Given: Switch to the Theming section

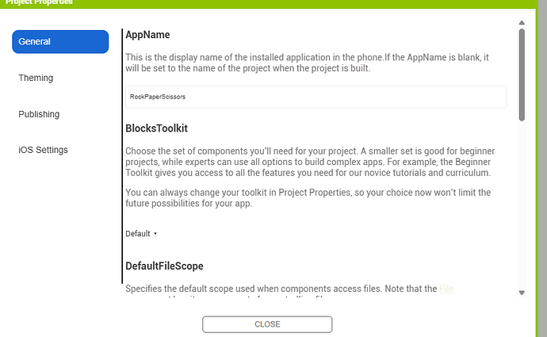Looking at the screenshot, I should tap(36, 78).
